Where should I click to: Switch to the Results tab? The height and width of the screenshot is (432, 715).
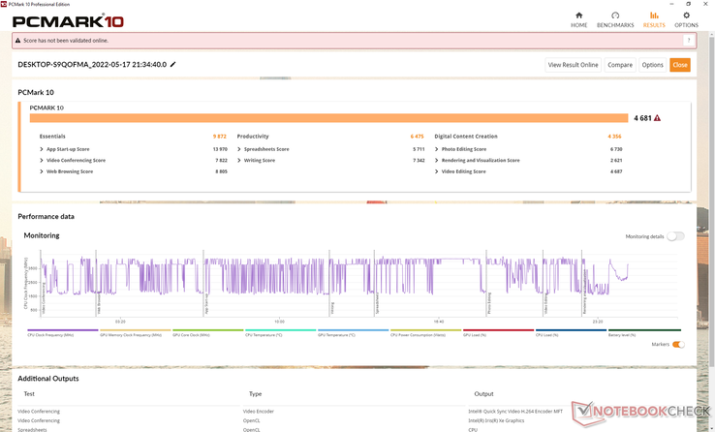tap(654, 18)
